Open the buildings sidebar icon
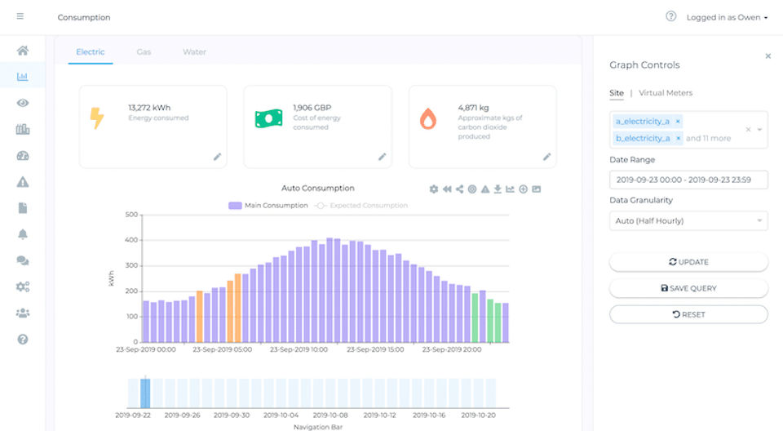The height and width of the screenshot is (431, 783). pyautogui.click(x=23, y=130)
